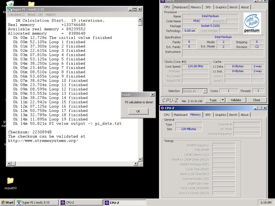Click the Checksum: 2230894B line

(30, 132)
